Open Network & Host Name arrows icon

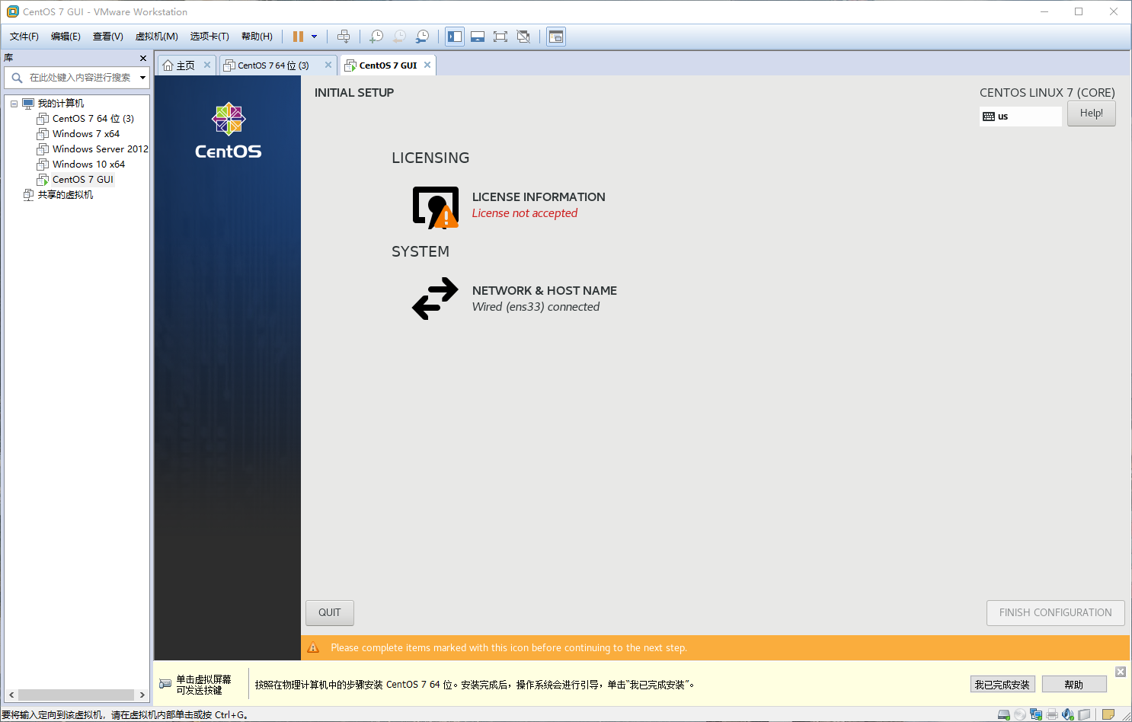[435, 299]
